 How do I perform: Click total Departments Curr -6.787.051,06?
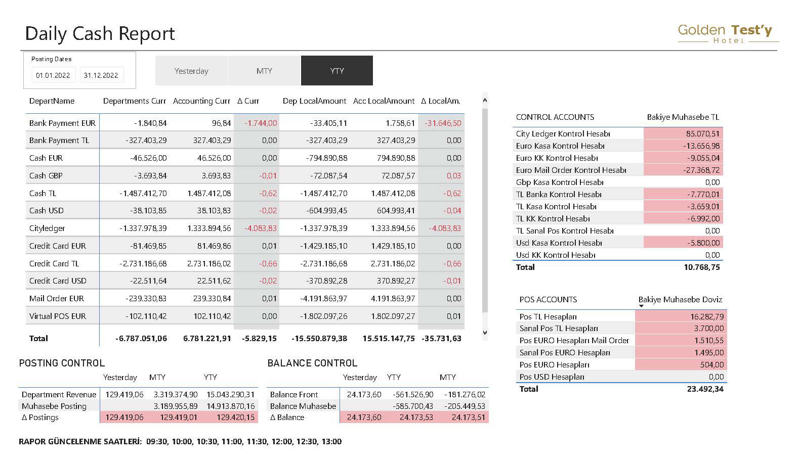(x=141, y=339)
